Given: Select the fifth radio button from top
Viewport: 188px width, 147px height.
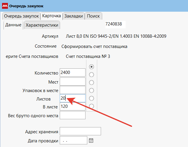Looking at the screenshot, I should coord(91,98).
